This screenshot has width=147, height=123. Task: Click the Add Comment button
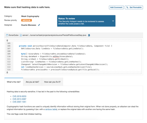[116, 7]
